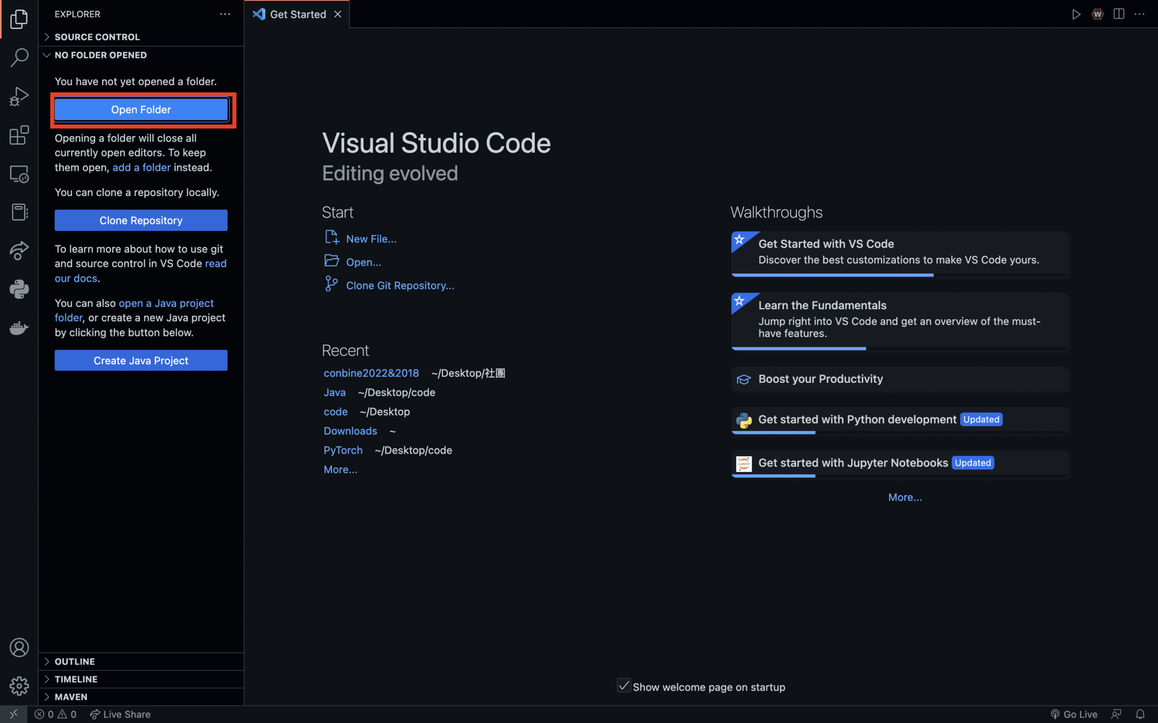Click the Clone Repository button

(x=141, y=220)
